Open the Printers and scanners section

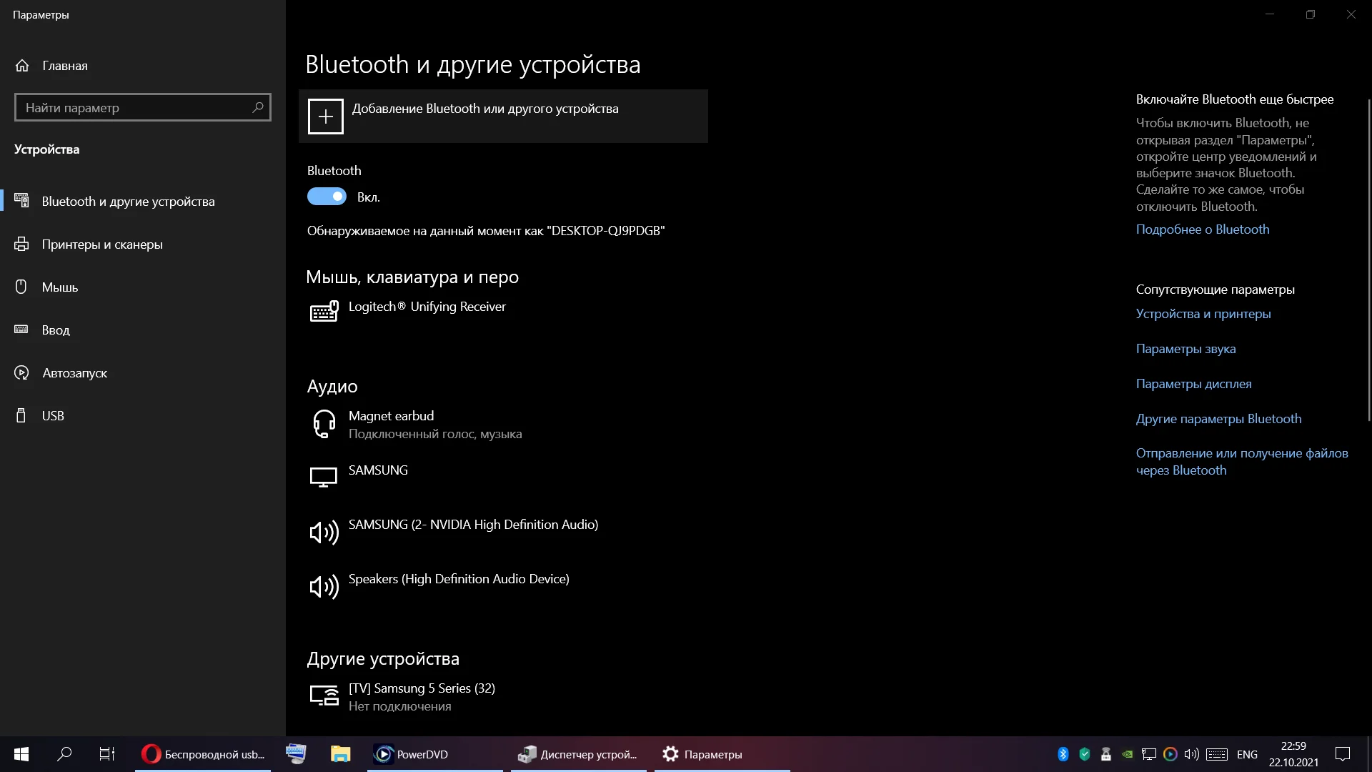tap(102, 244)
